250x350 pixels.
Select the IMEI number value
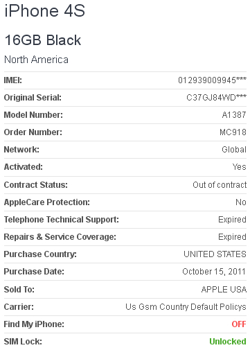click(x=212, y=80)
